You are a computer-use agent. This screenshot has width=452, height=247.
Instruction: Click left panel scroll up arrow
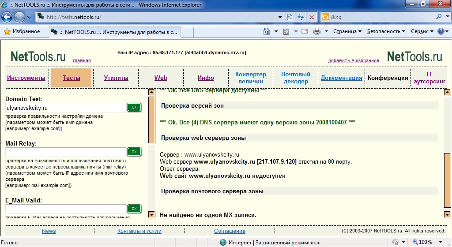click(x=152, y=93)
